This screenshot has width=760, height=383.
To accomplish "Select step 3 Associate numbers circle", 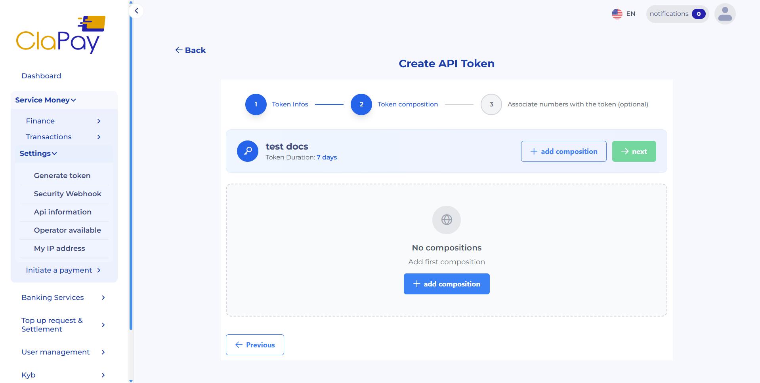I will [491, 104].
